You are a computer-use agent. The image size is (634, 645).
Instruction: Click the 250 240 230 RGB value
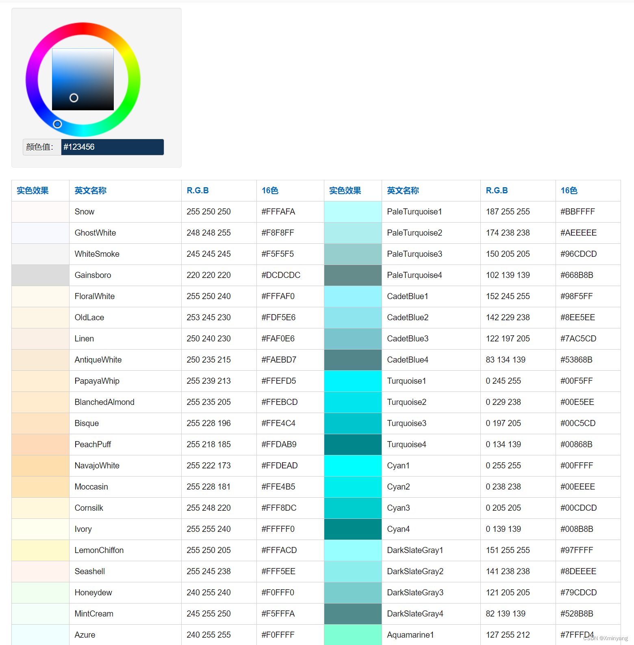click(x=208, y=339)
